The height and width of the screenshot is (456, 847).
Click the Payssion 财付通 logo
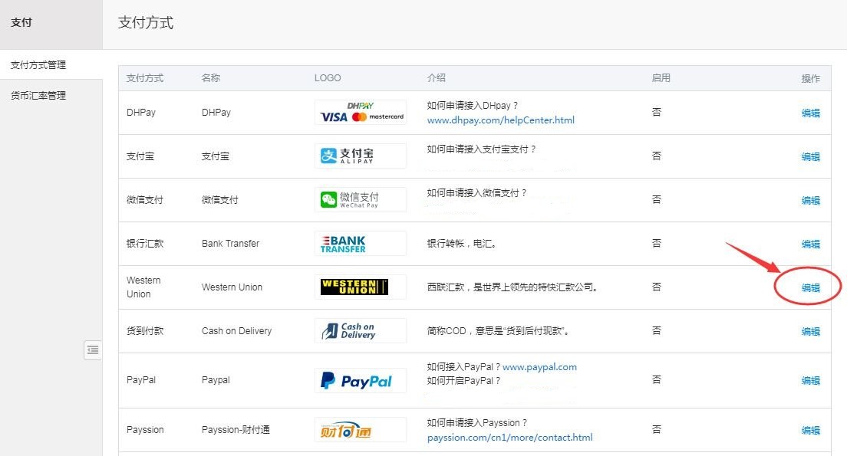coord(361,430)
